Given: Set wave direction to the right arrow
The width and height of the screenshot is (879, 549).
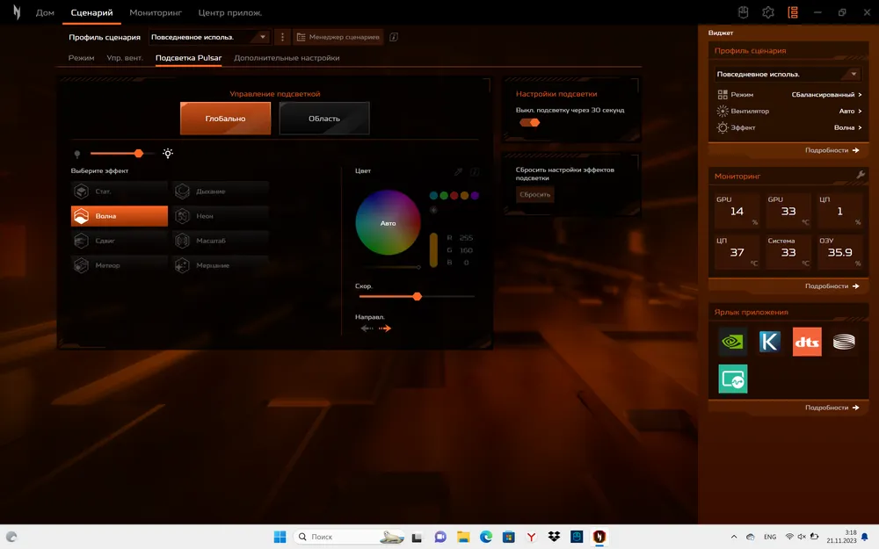Looking at the screenshot, I should (x=385, y=329).
